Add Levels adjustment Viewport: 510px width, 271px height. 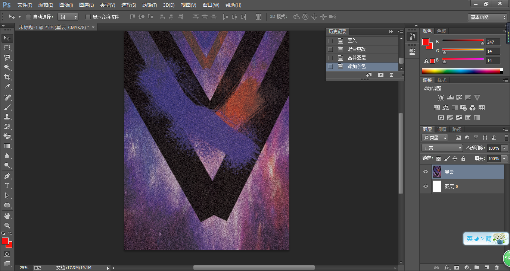pyautogui.click(x=450, y=98)
